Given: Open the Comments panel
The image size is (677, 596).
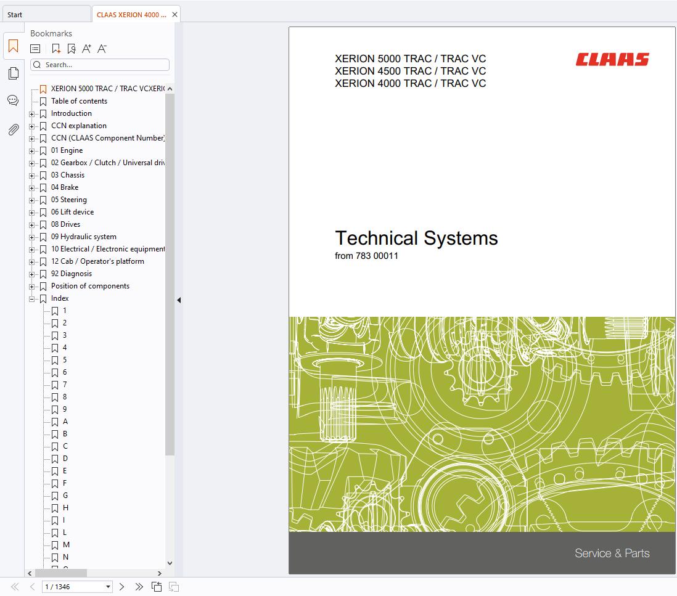Looking at the screenshot, I should click(x=13, y=100).
